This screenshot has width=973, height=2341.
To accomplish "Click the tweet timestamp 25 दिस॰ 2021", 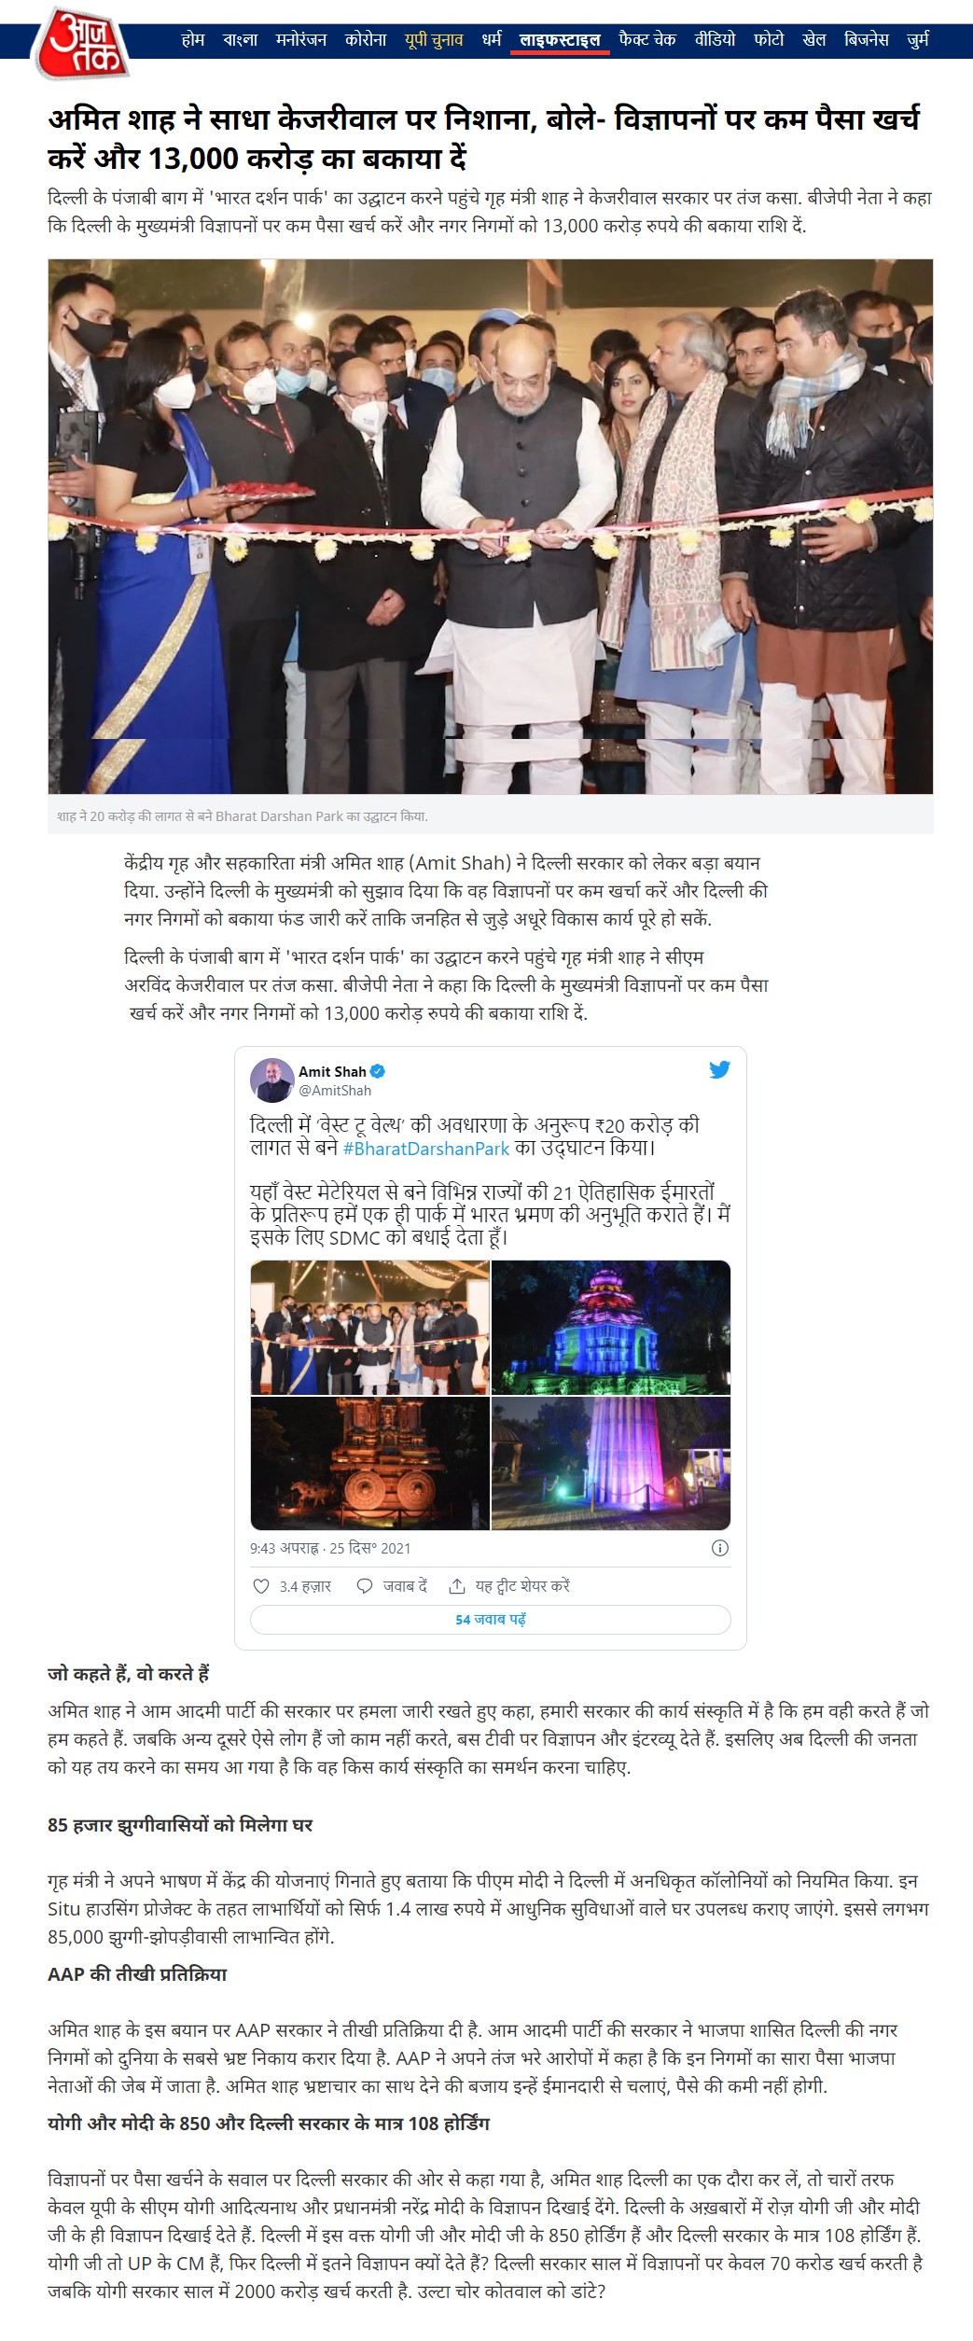I will click(370, 1548).
